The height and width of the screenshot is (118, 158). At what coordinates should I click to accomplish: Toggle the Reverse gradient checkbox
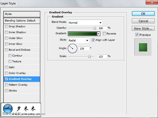(104, 33)
